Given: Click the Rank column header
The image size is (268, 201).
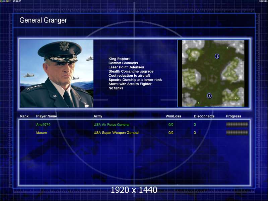Looking at the screenshot, I should coord(24,116).
